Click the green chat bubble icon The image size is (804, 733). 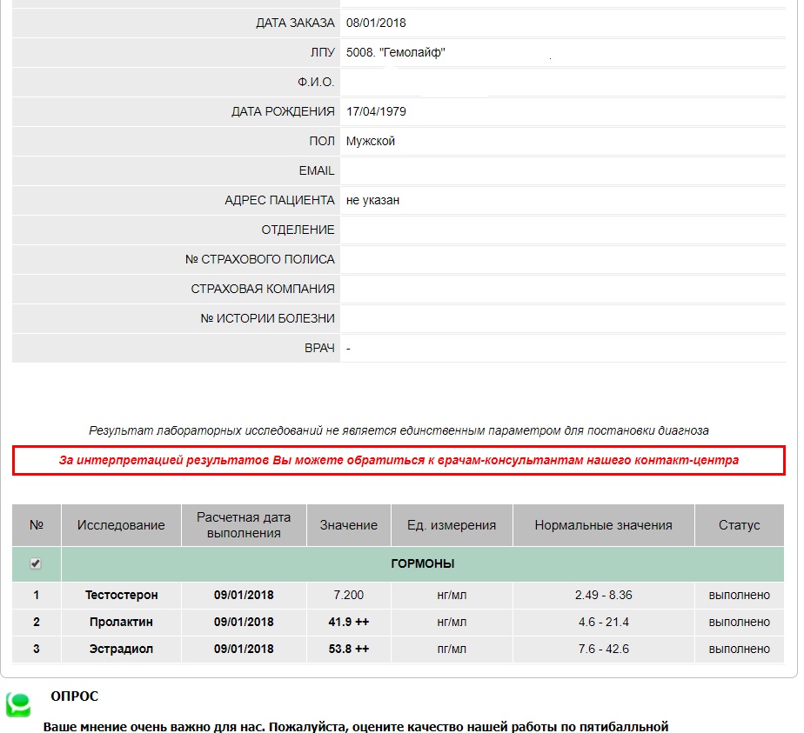pyautogui.click(x=18, y=704)
